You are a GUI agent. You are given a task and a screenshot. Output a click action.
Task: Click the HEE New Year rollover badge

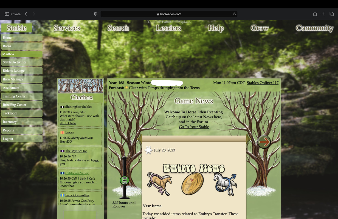coord(125,180)
